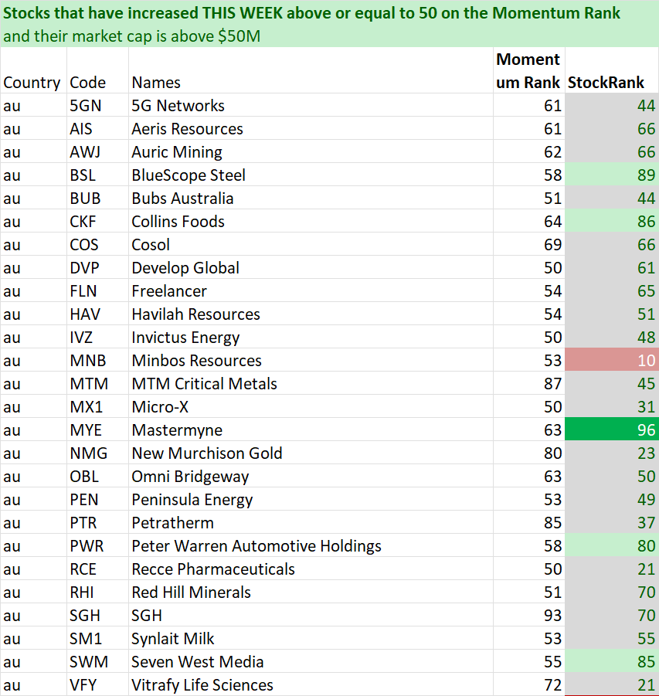Image resolution: width=659 pixels, height=696 pixels.
Task: Select the 'Synlait Milk' cell
Action: point(311,638)
